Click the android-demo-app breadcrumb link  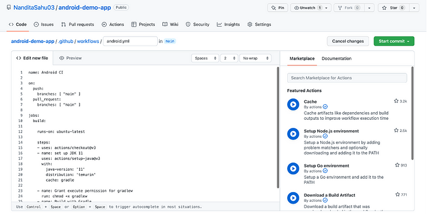pos(32,41)
